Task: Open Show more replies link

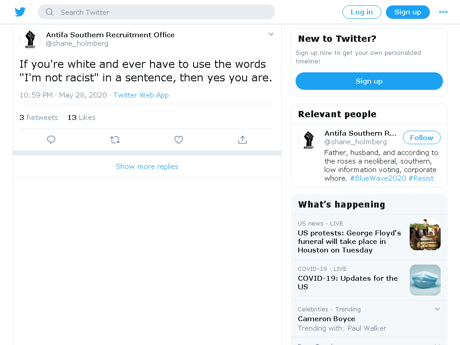Action: (147, 166)
